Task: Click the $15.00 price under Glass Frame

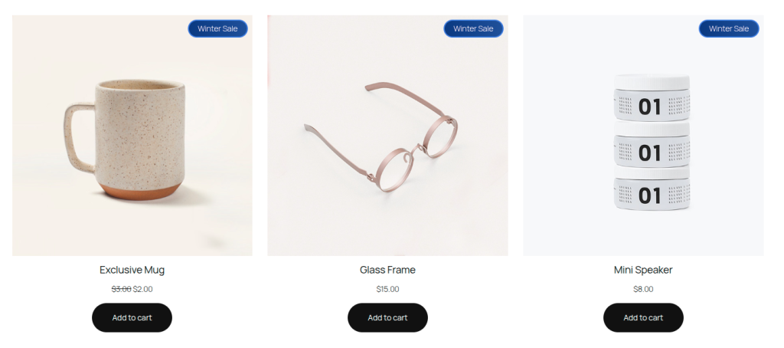Action: point(387,289)
